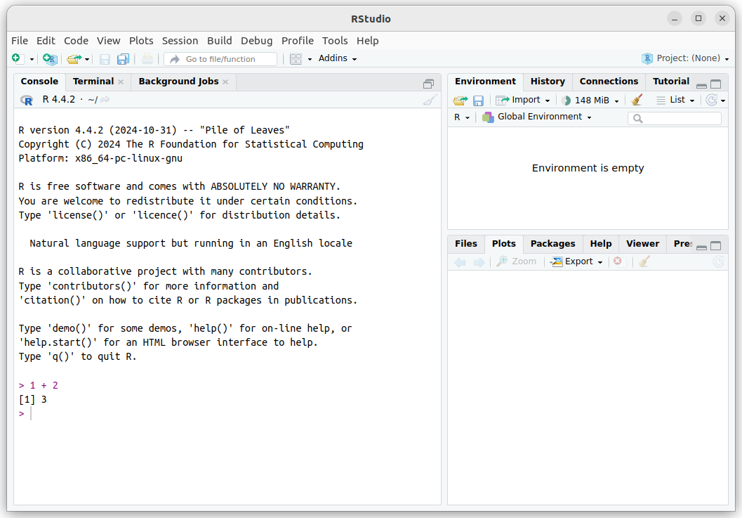
Task: Open the List view dropdown
Action: pos(676,100)
